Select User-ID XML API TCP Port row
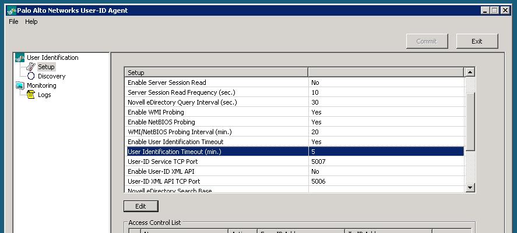Viewport: 517px width, 233px height. coord(294,181)
